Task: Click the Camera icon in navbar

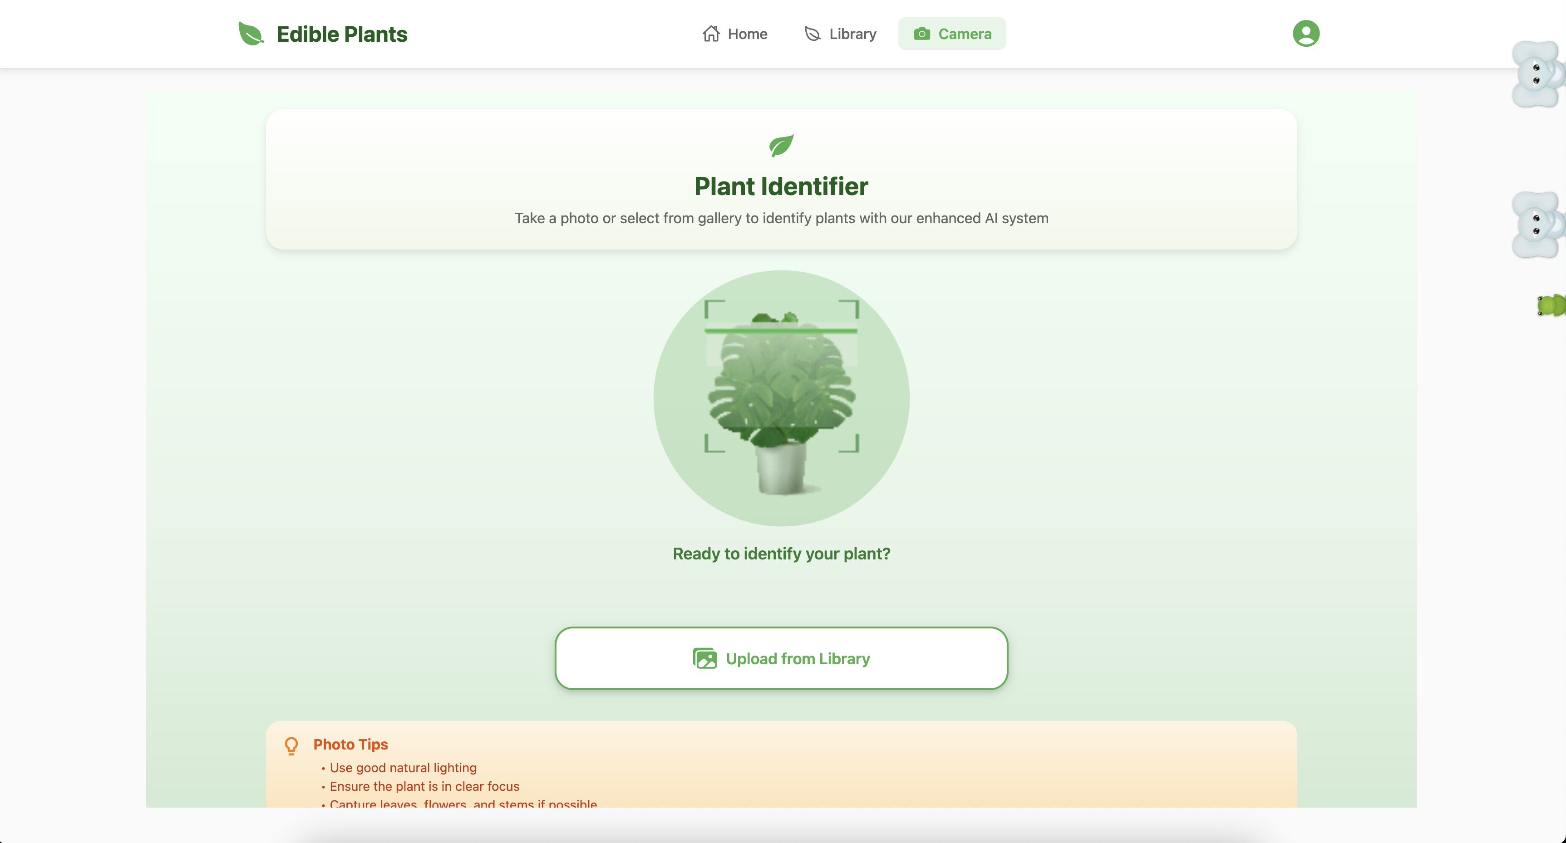Action: (x=921, y=34)
